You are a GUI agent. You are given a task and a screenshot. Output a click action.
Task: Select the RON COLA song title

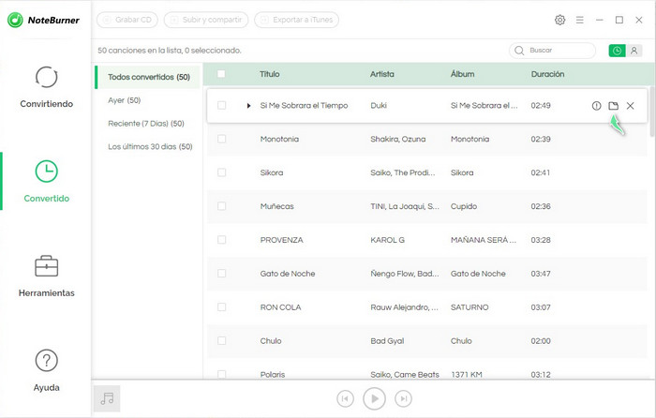click(280, 307)
